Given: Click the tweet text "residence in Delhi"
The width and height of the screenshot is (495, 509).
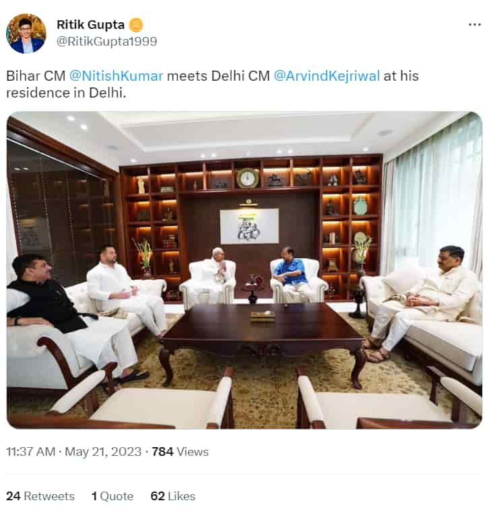Looking at the screenshot, I should (x=66, y=93).
